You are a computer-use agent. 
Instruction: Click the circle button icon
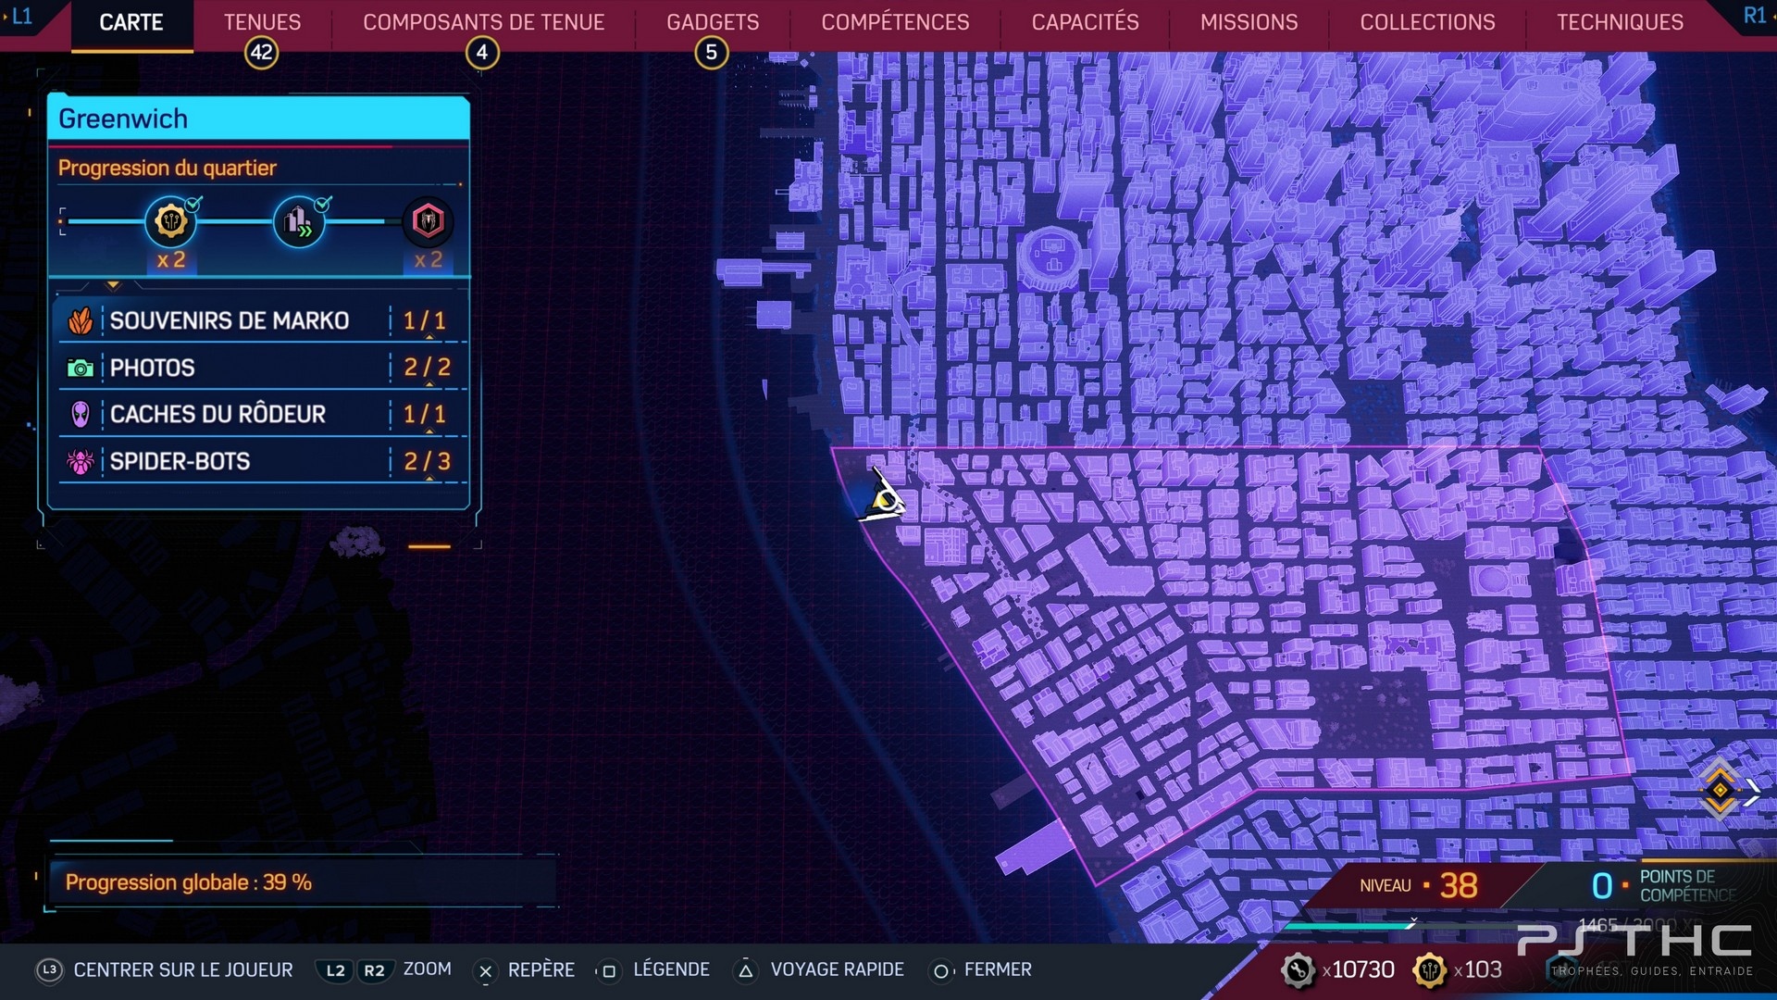click(940, 970)
